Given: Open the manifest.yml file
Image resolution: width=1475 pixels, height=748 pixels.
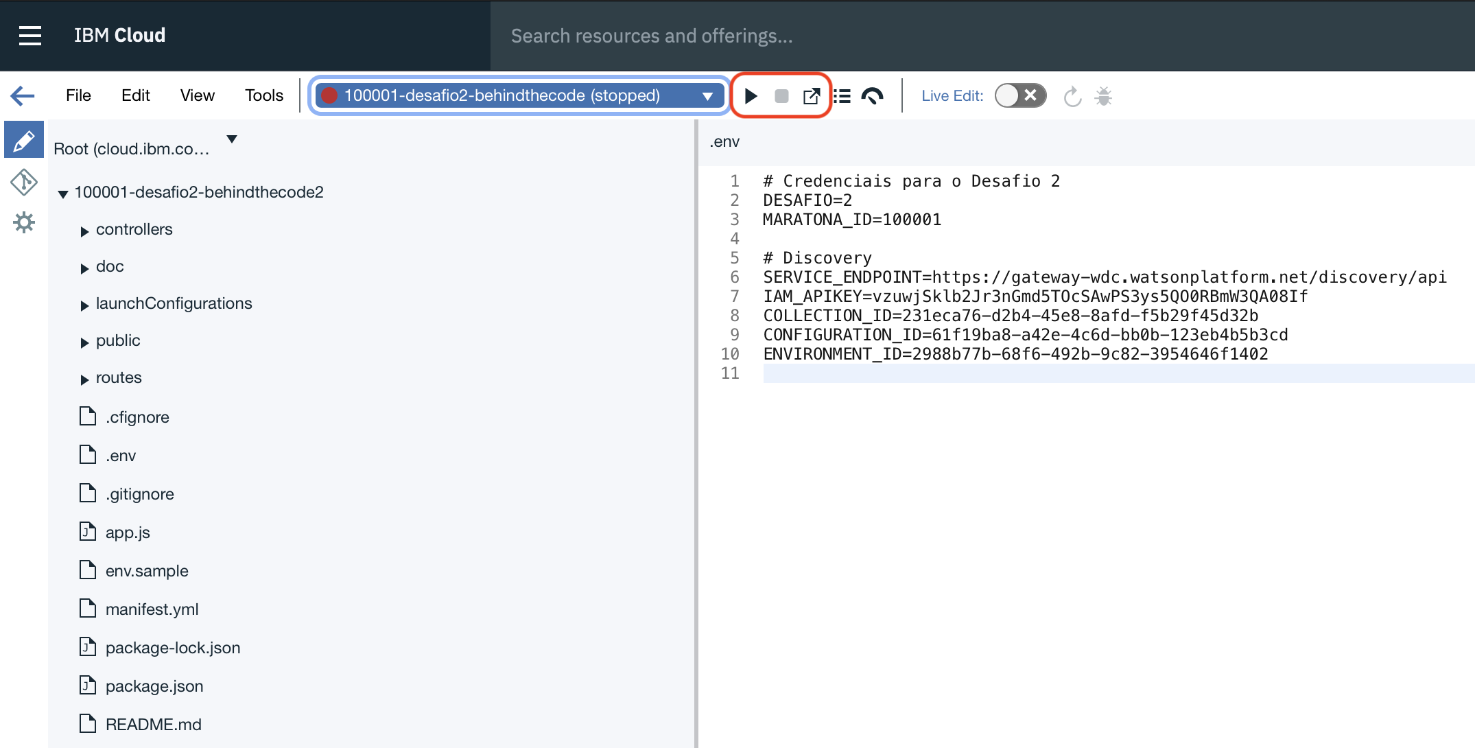Looking at the screenshot, I should tap(152, 609).
